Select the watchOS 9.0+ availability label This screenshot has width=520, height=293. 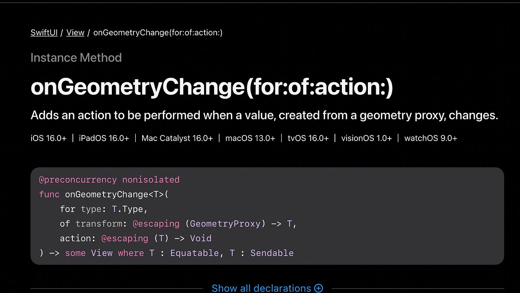[431, 138]
